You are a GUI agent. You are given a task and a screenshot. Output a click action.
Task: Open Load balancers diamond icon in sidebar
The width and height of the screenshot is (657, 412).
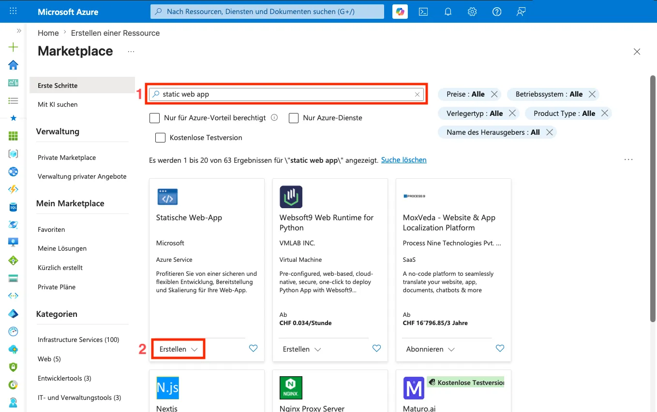pos(14,260)
